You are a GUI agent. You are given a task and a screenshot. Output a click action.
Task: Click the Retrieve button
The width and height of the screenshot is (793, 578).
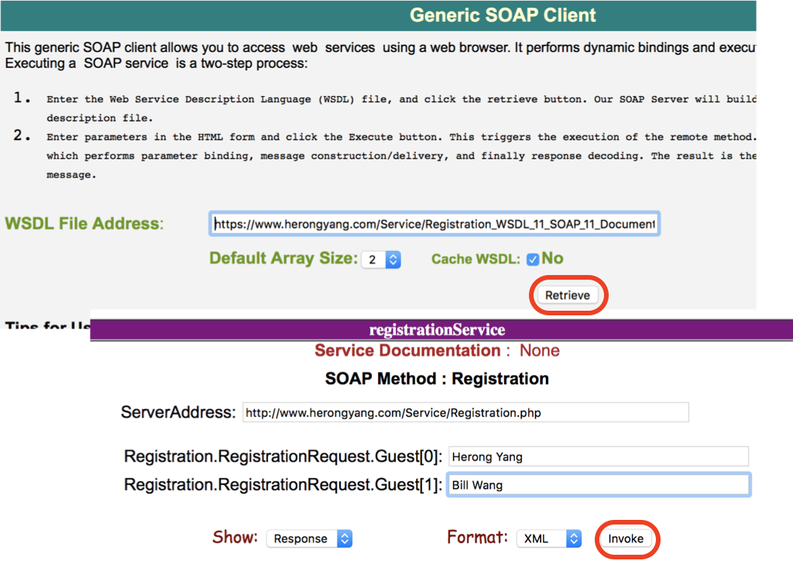568,295
